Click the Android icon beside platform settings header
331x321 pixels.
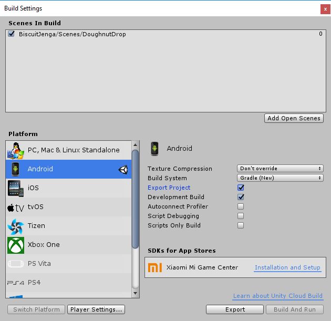tap(155, 149)
